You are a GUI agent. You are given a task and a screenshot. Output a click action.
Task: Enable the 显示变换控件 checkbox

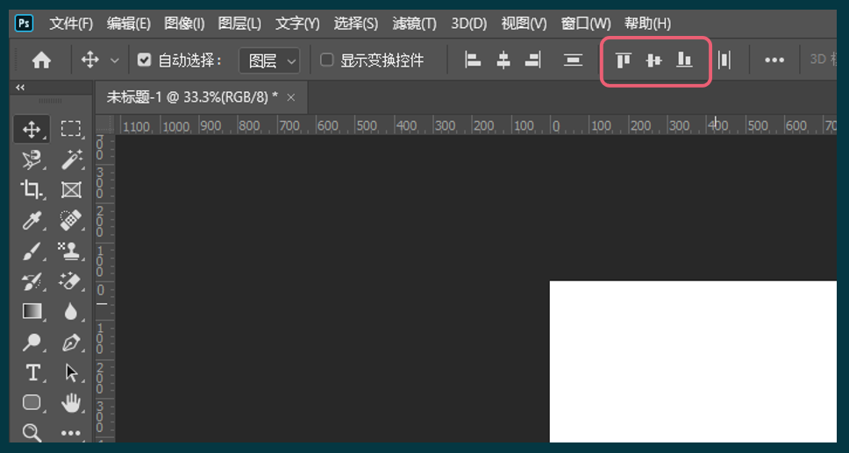327,60
